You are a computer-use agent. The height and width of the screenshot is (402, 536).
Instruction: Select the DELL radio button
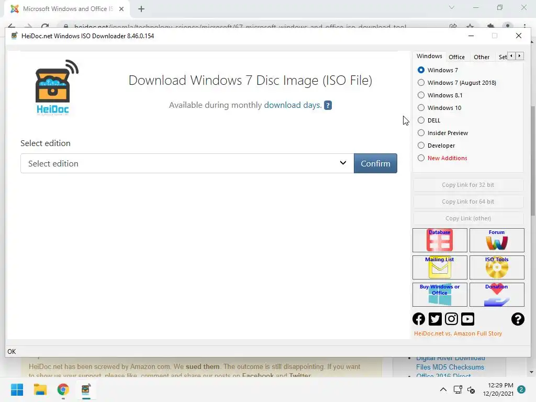(x=421, y=120)
